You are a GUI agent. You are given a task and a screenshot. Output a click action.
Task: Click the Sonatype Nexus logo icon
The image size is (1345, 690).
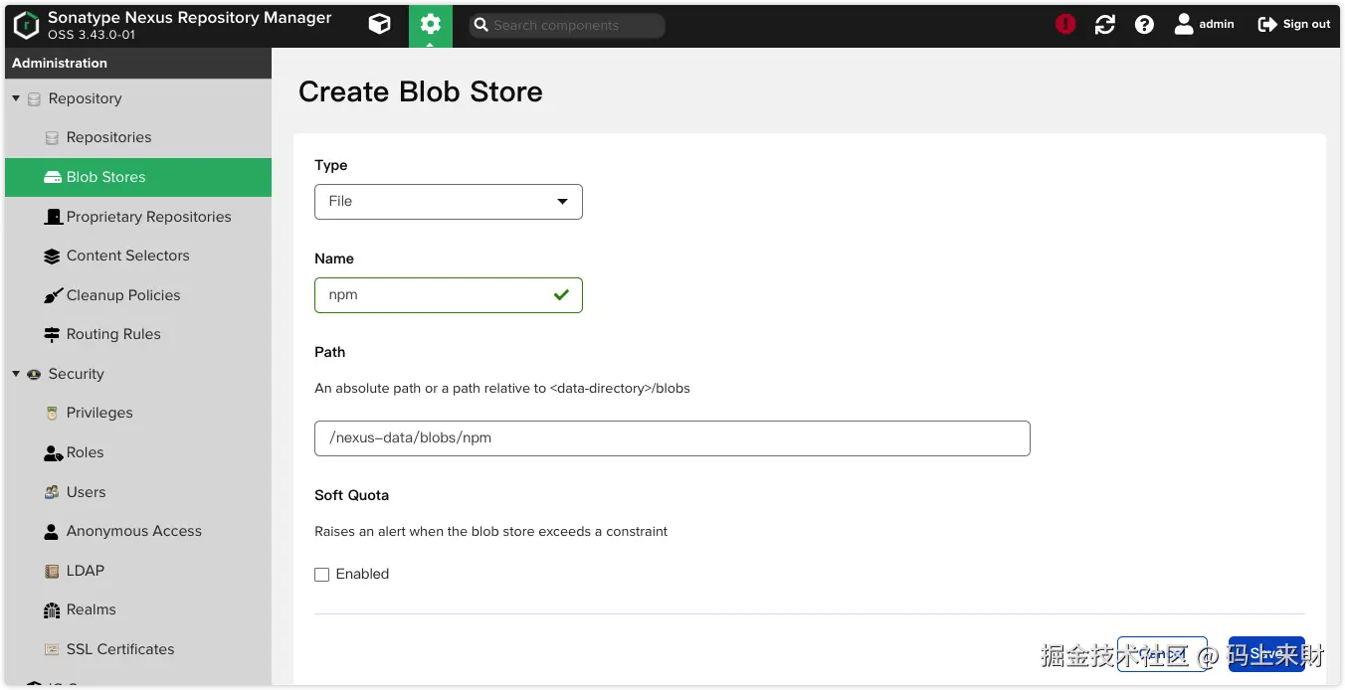tap(26, 25)
